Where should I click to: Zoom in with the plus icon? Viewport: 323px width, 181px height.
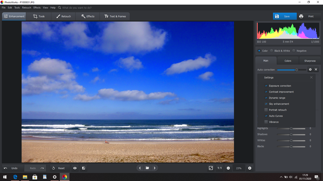(x=250, y=168)
